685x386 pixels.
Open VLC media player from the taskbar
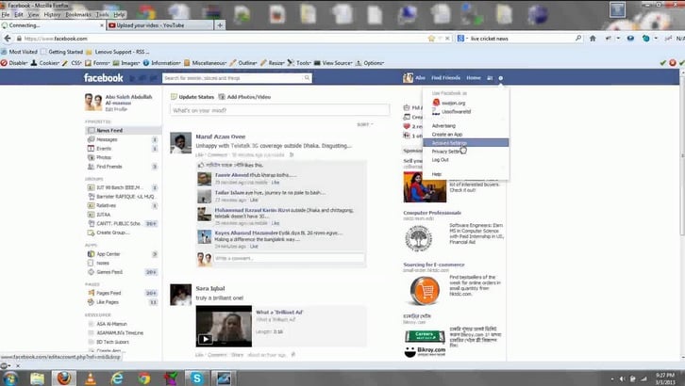[x=91, y=378]
